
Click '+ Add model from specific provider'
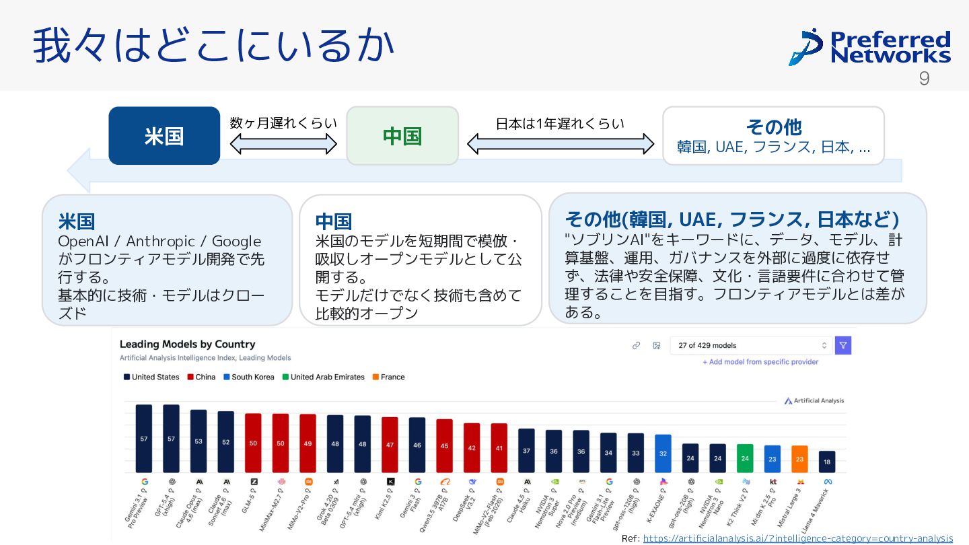pos(760,362)
